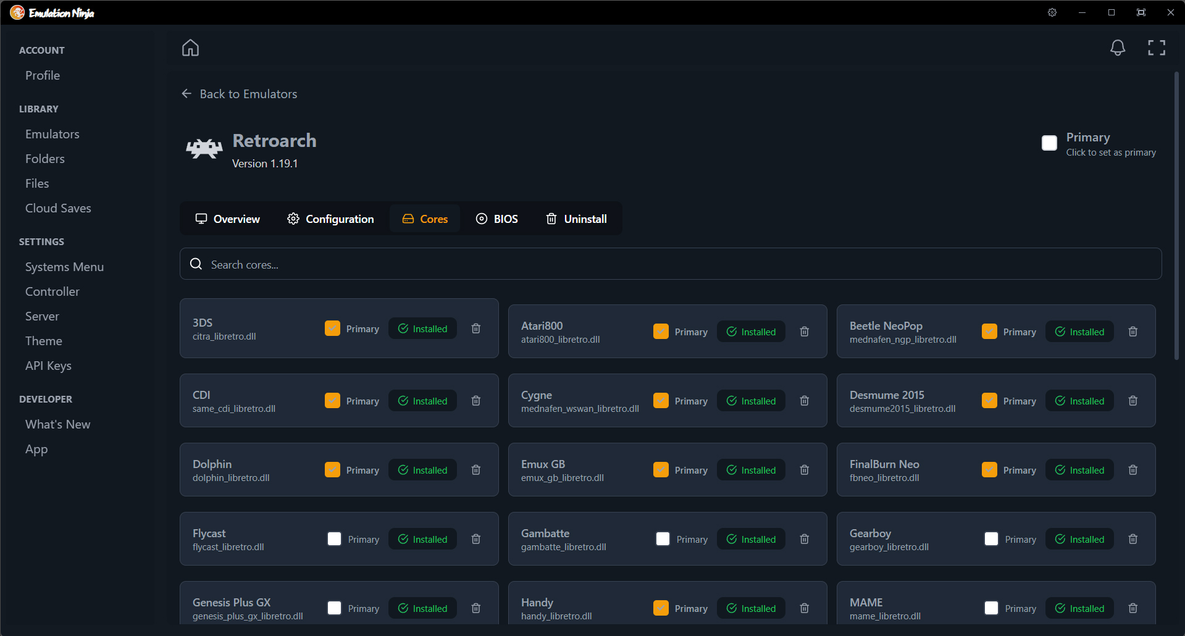Open the notifications bell icon
The width and height of the screenshot is (1185, 636).
pyautogui.click(x=1118, y=48)
